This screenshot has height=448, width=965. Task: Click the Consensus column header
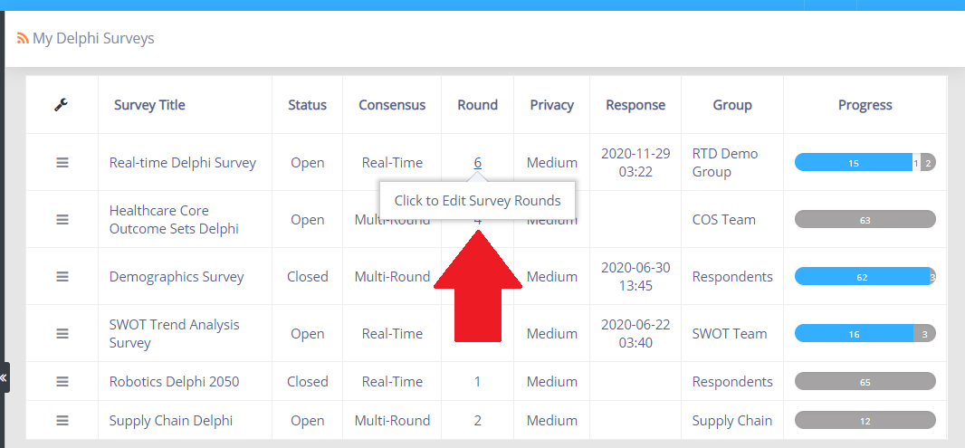pyautogui.click(x=392, y=105)
